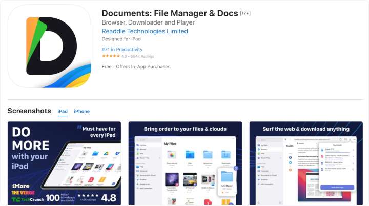Click the 'Documents: File Manager & Docs' title
This screenshot has width=369, height=206.
point(170,13)
